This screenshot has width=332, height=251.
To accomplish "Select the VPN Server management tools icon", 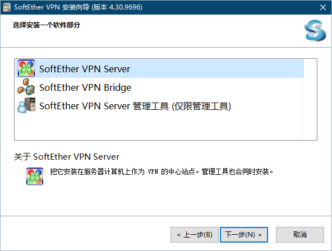I will pos(26,105).
